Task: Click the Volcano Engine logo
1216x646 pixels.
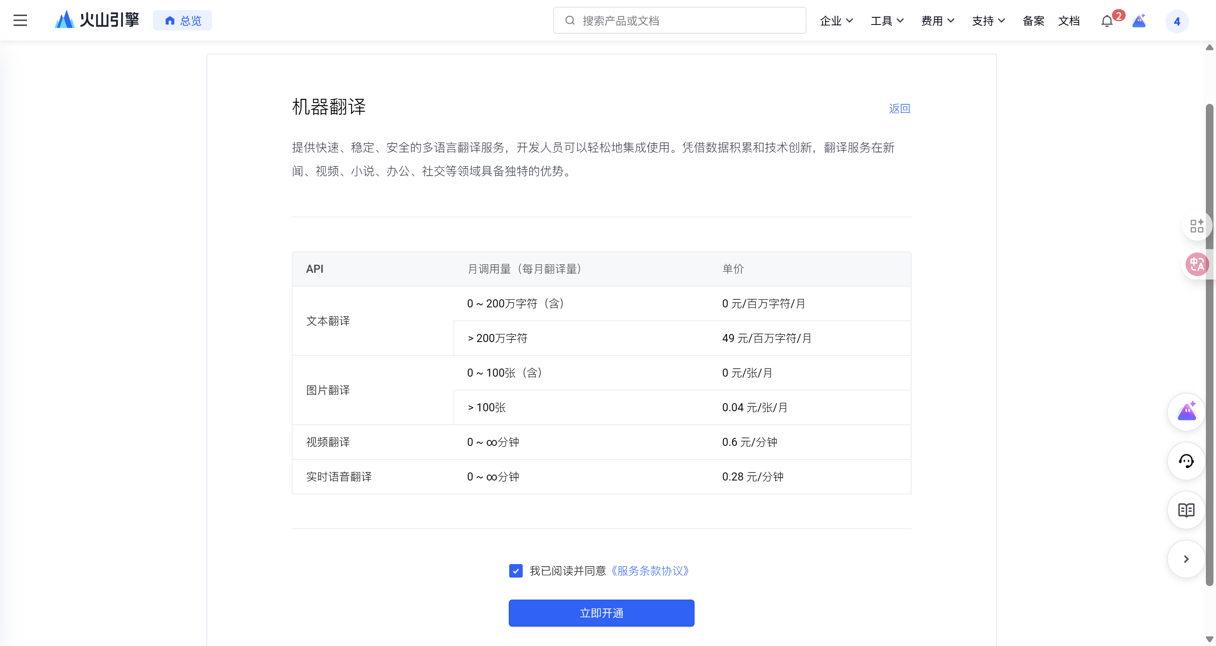Action: tap(97, 20)
